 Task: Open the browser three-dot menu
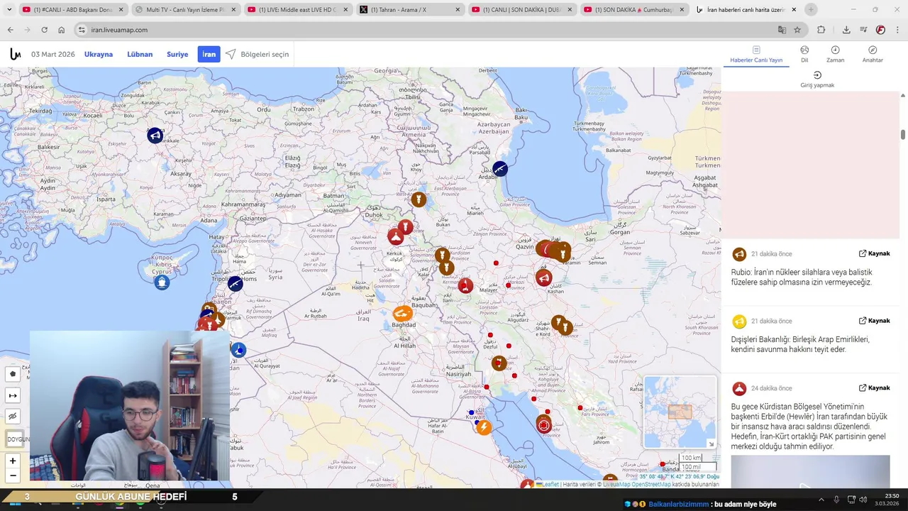(898, 30)
